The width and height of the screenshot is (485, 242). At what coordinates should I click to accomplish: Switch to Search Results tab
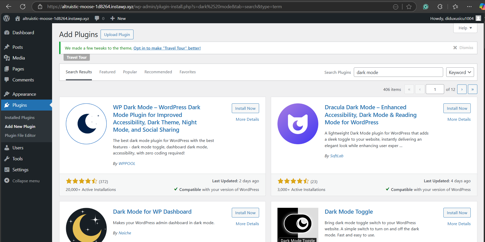coord(79,72)
